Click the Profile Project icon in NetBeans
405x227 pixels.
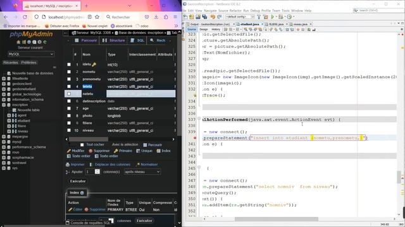[x=289, y=17]
